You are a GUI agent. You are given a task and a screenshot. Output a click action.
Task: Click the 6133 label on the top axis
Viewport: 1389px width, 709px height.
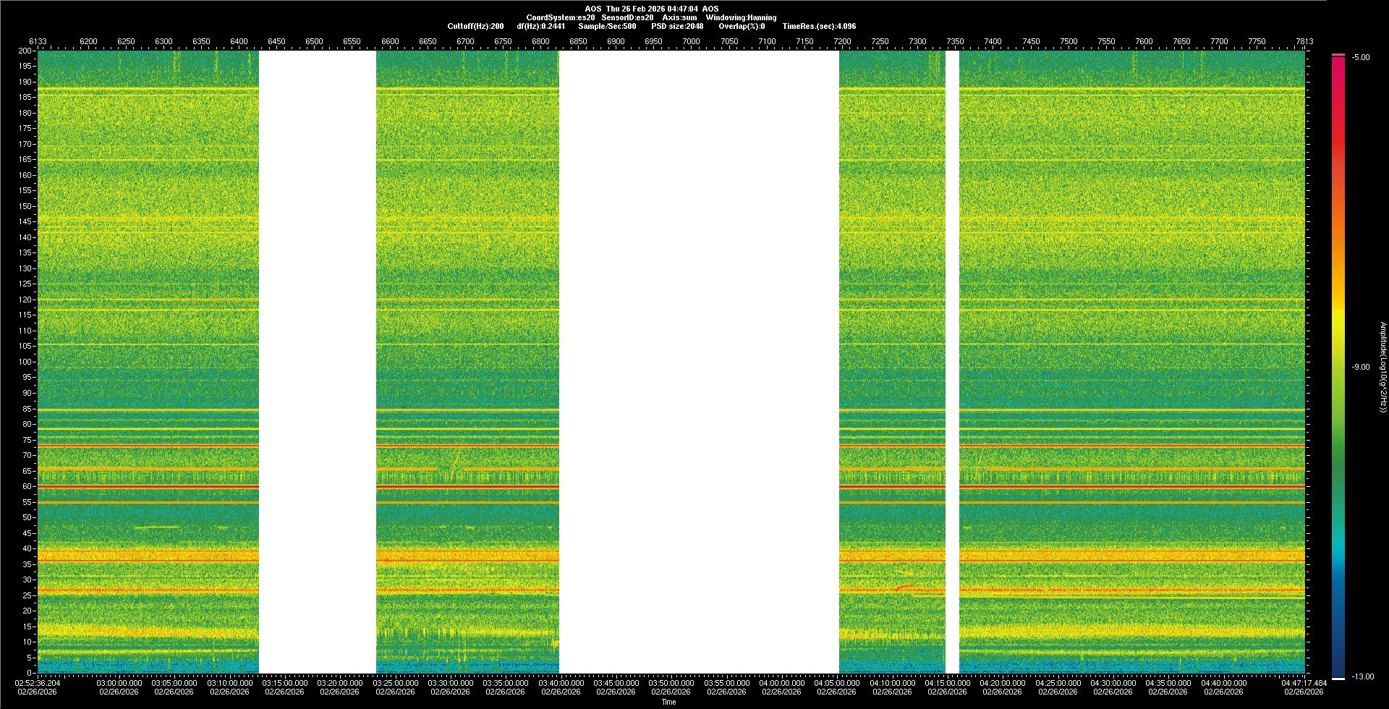(38, 41)
